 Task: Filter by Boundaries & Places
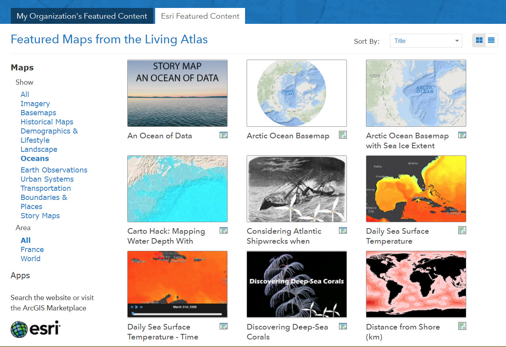44,202
